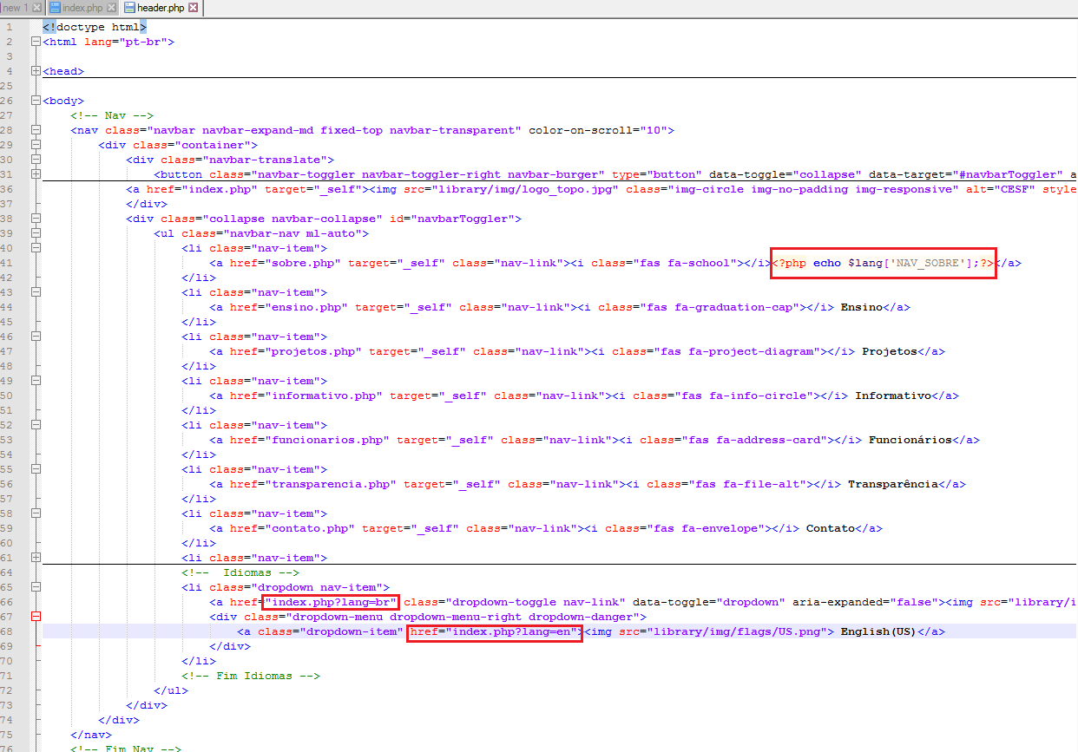
Task: Collapse the nav block at line 28
Action: pyautogui.click(x=35, y=130)
